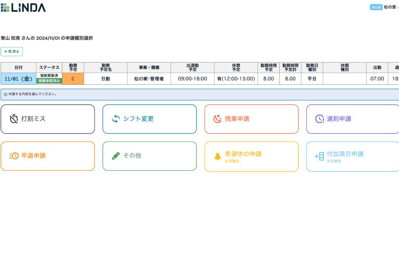Click the info icon in notice bar

(x=5, y=94)
